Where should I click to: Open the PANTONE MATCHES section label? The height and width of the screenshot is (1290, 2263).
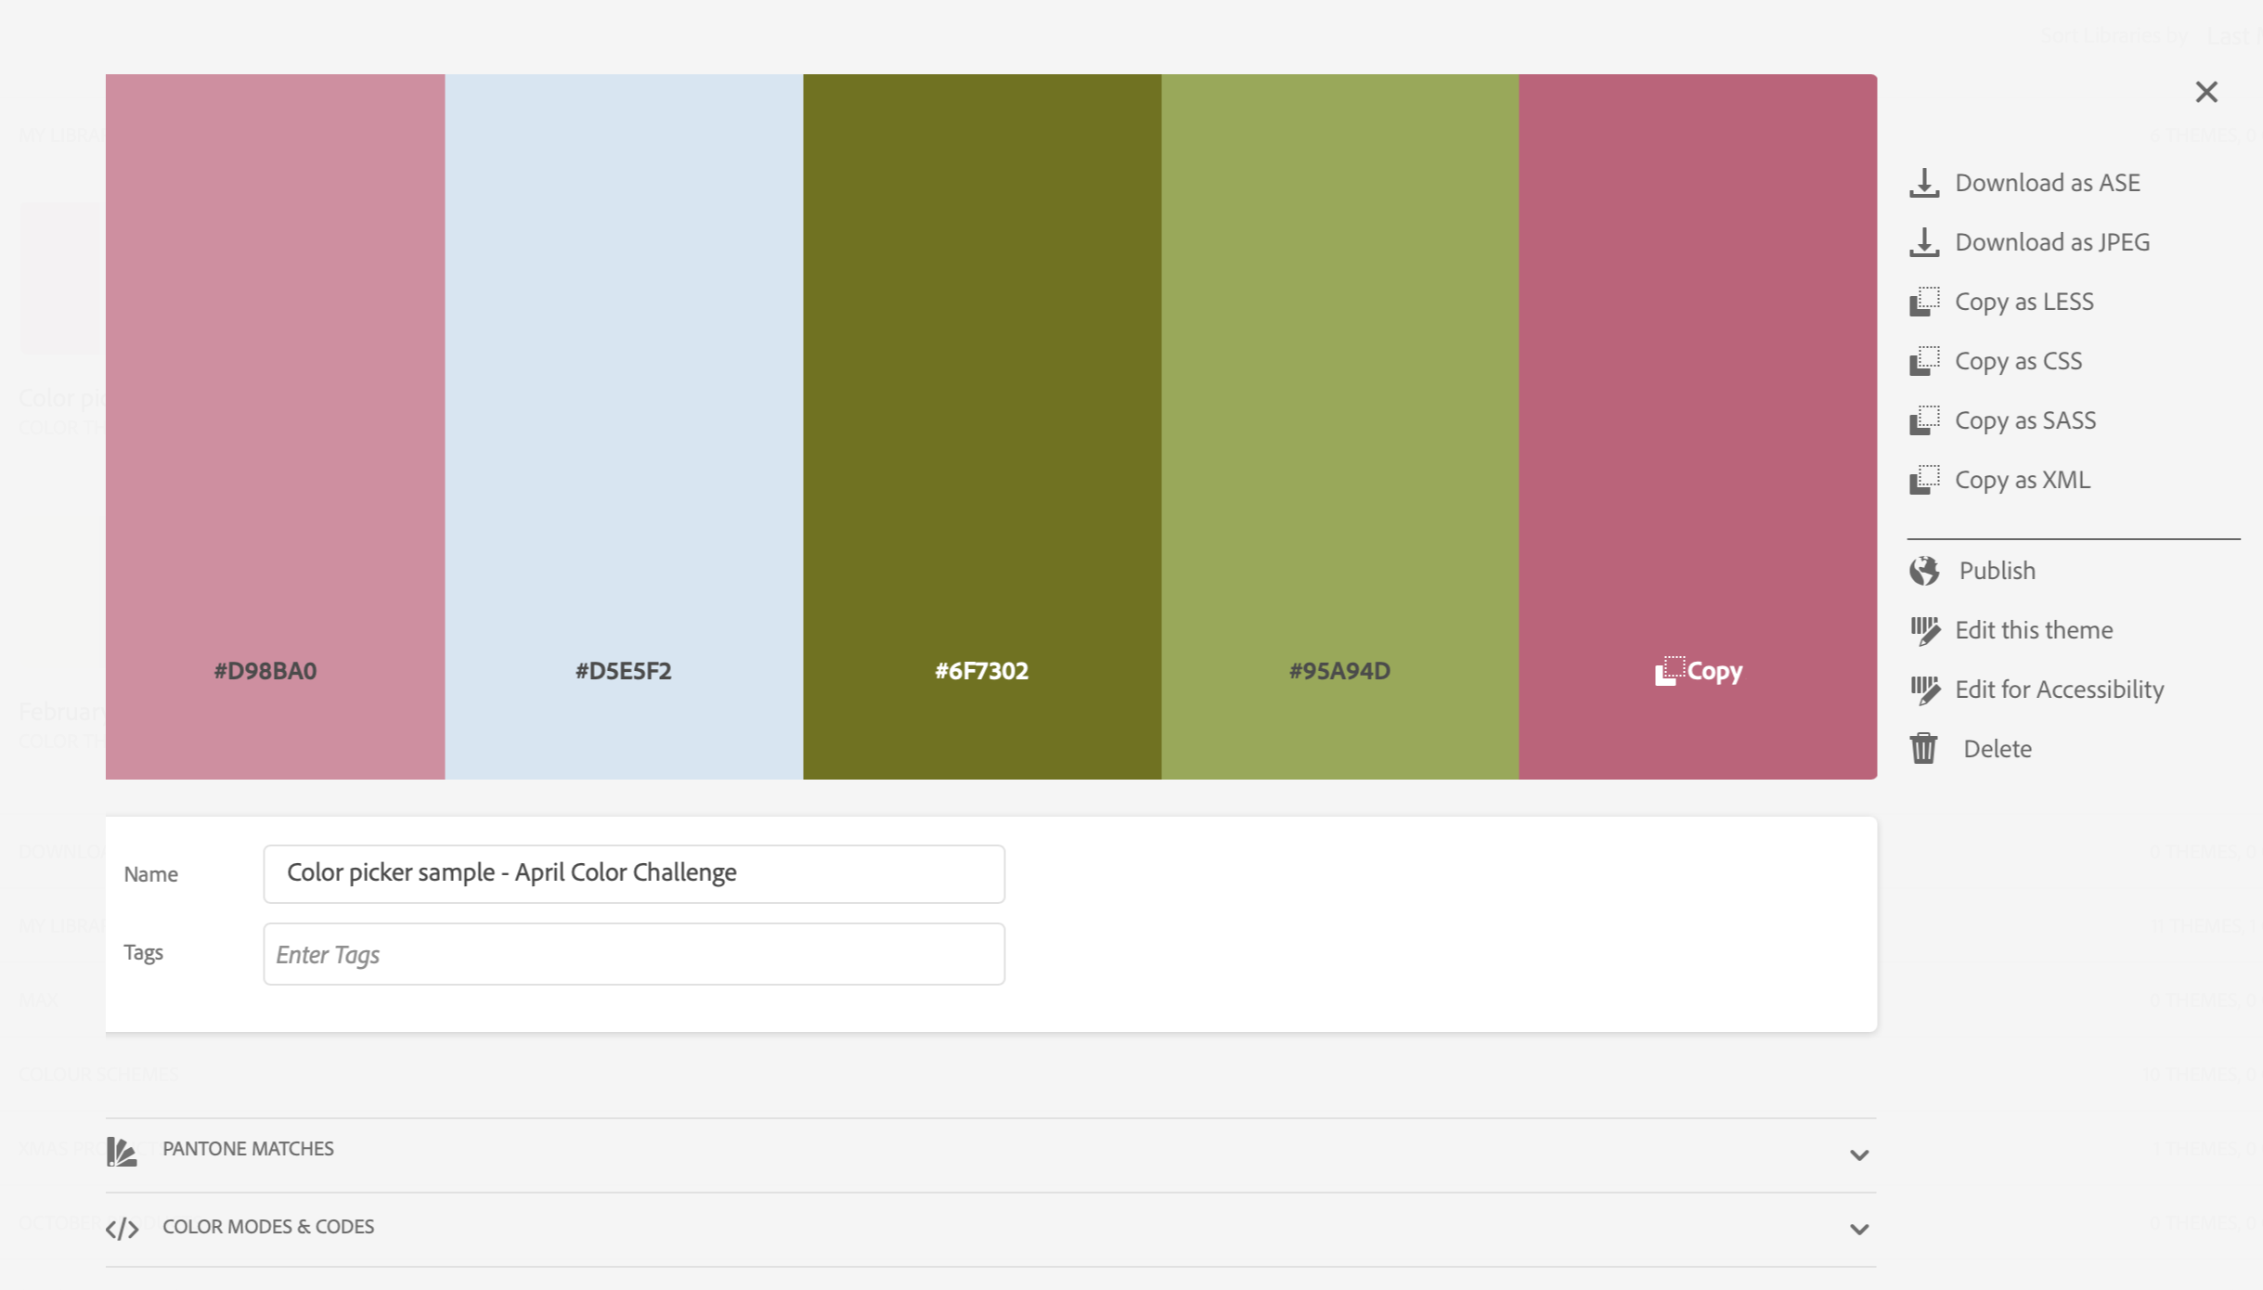248,1149
